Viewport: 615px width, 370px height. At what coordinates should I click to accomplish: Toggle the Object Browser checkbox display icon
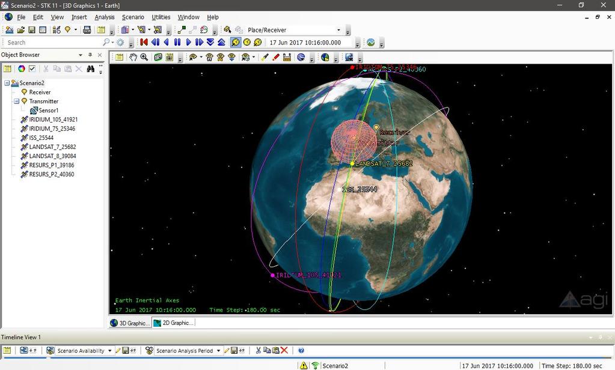32,69
